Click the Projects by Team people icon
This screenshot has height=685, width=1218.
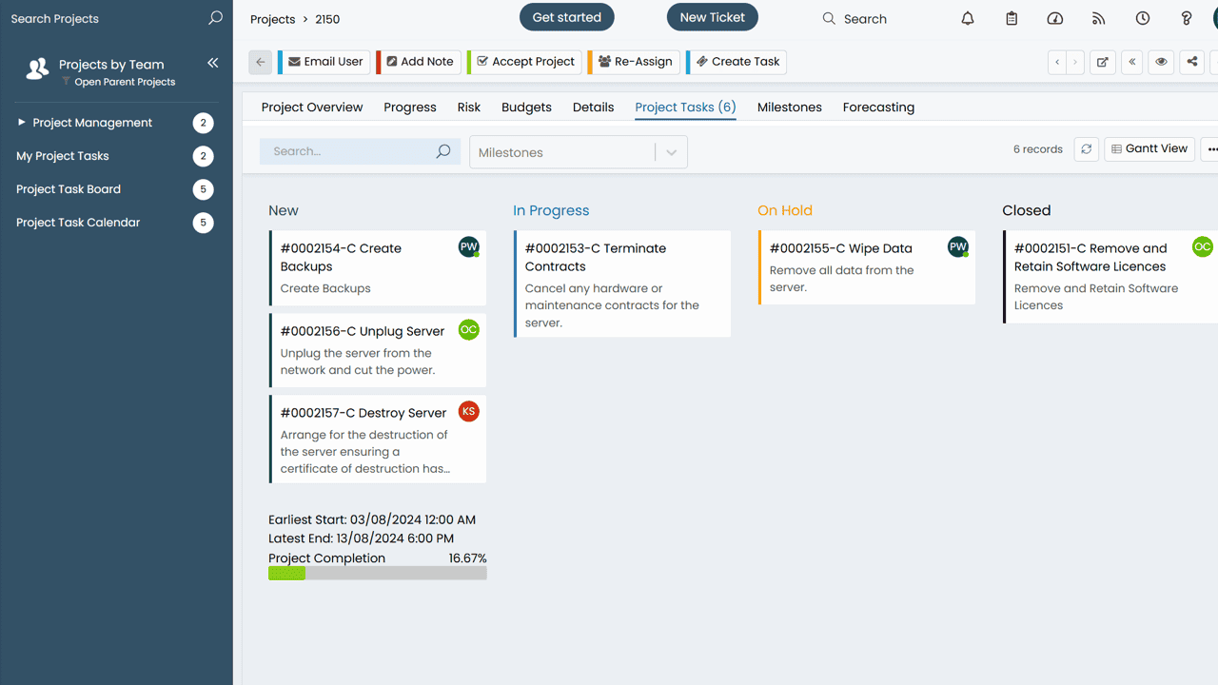pyautogui.click(x=37, y=68)
